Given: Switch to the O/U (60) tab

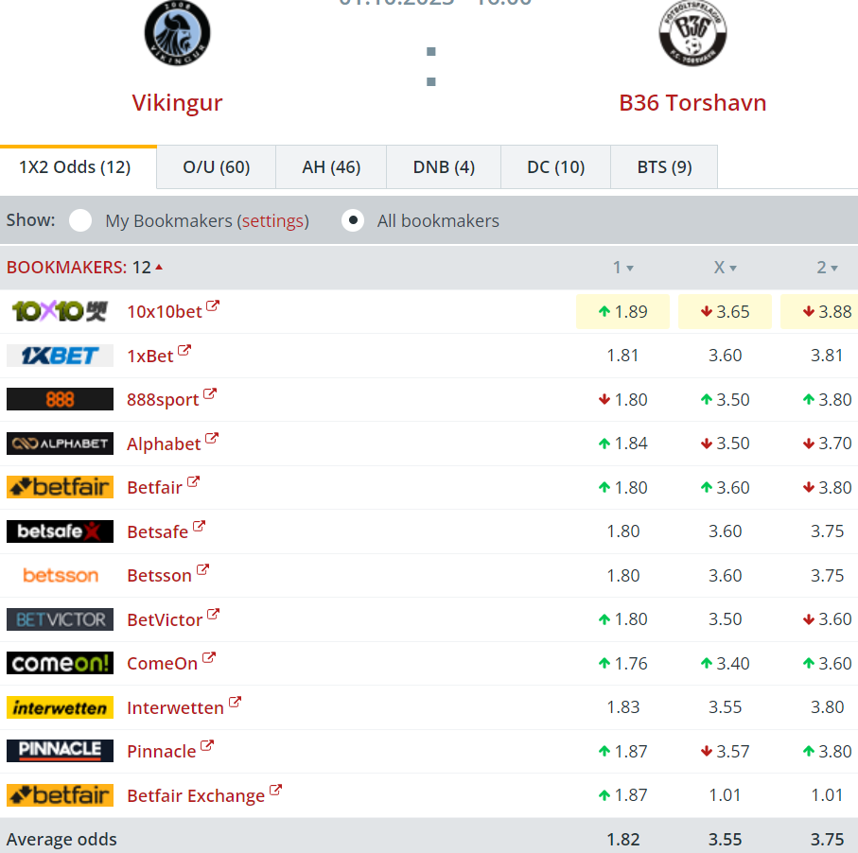Looking at the screenshot, I should [216, 166].
